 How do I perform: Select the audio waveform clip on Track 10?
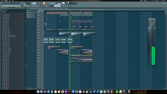(x=58, y=39)
